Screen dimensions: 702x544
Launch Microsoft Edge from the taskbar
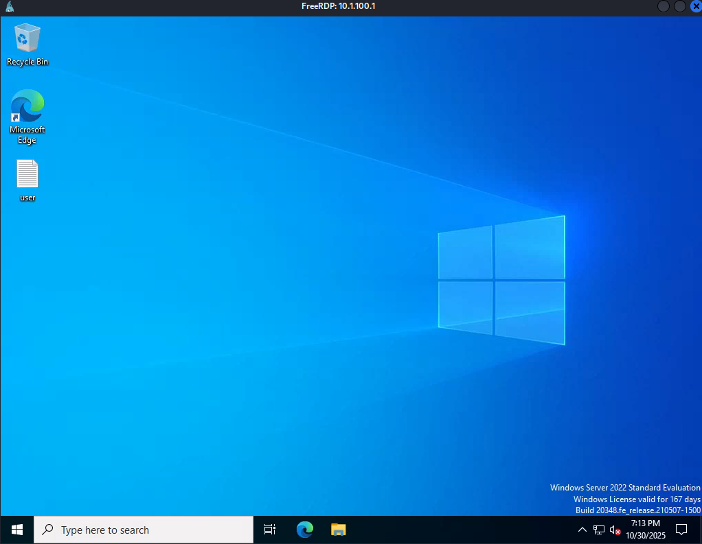(x=305, y=530)
